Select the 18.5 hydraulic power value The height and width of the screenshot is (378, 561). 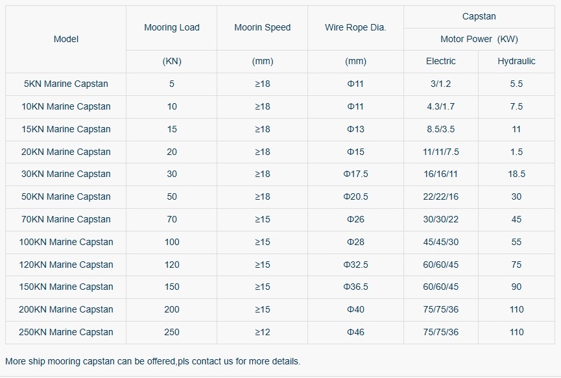pos(516,174)
